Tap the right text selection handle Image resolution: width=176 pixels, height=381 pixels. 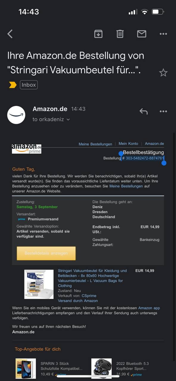pyautogui.click(x=164, y=163)
